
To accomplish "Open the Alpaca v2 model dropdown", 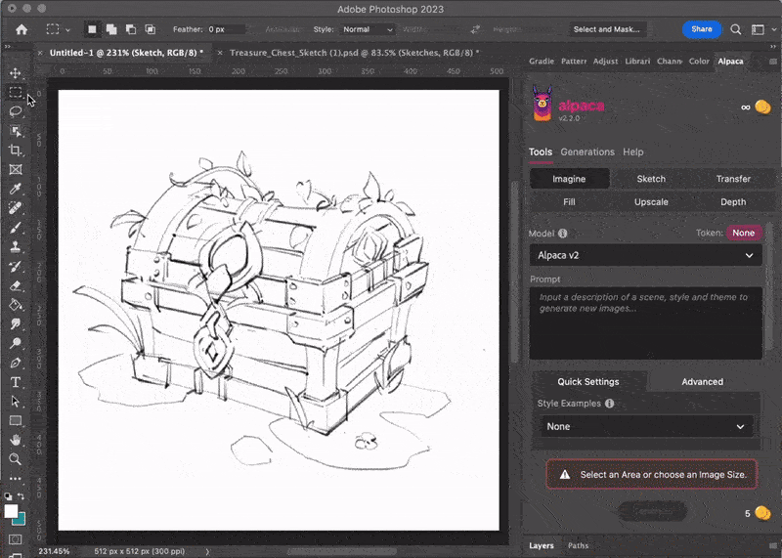I will [x=645, y=255].
